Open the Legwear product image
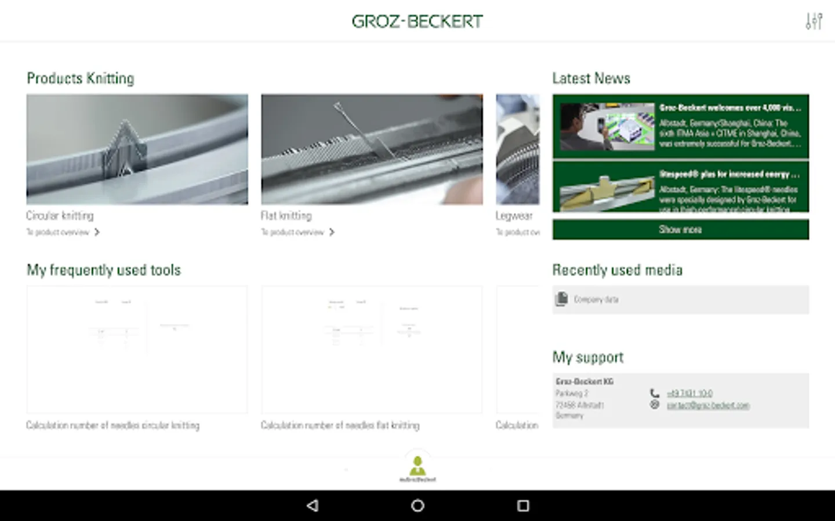This screenshot has width=835, height=521. pyautogui.click(x=517, y=149)
